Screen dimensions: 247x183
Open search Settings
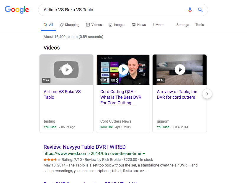coord(183,25)
